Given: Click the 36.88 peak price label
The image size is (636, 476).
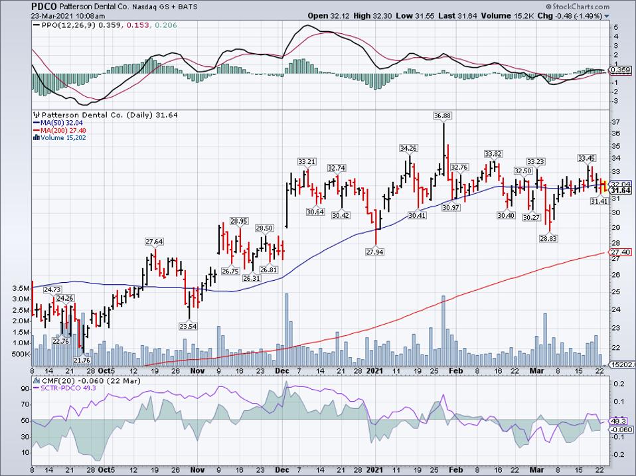Looking at the screenshot, I should [442, 116].
